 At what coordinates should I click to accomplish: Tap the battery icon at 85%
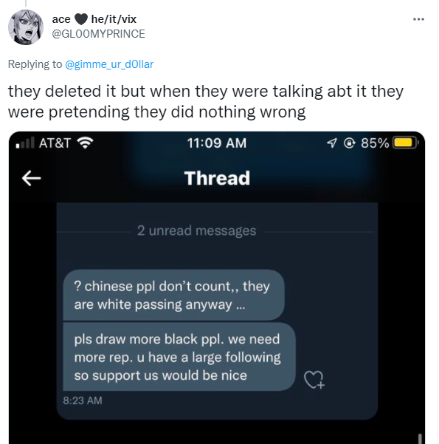pyautogui.click(x=405, y=143)
